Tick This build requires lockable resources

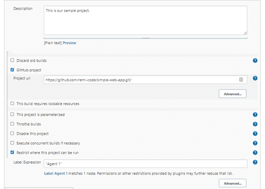click(12, 103)
